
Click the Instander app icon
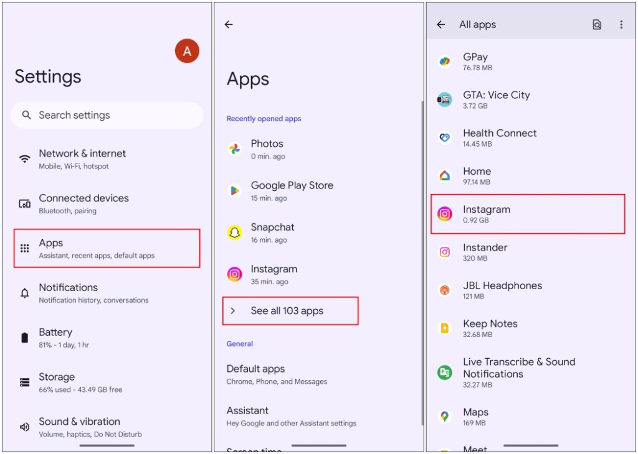coord(445,252)
